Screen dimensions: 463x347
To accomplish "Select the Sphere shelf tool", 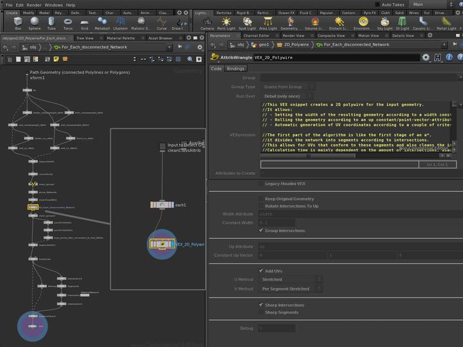I will click(34, 23).
